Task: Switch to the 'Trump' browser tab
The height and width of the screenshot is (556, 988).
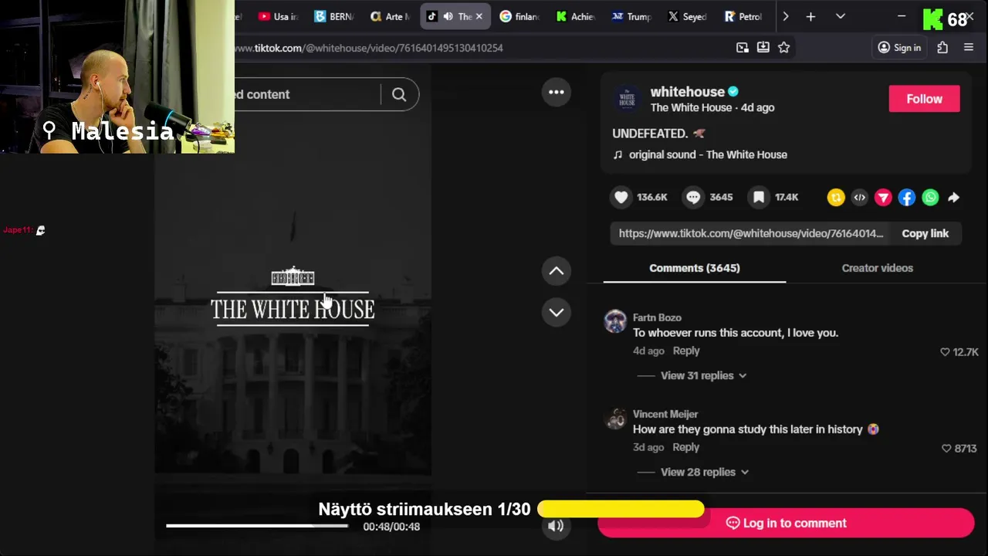Action: click(x=632, y=16)
